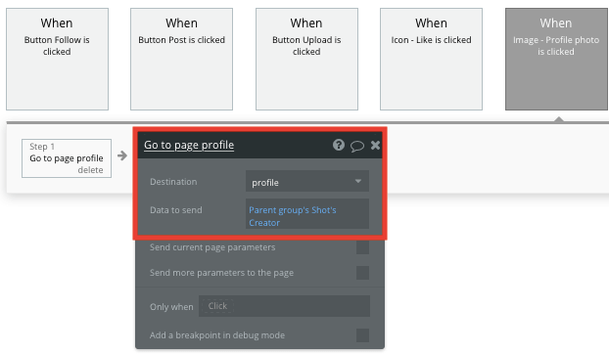Select the Button Follow is clicked event
This screenshot has height=354, width=609.
point(57,60)
